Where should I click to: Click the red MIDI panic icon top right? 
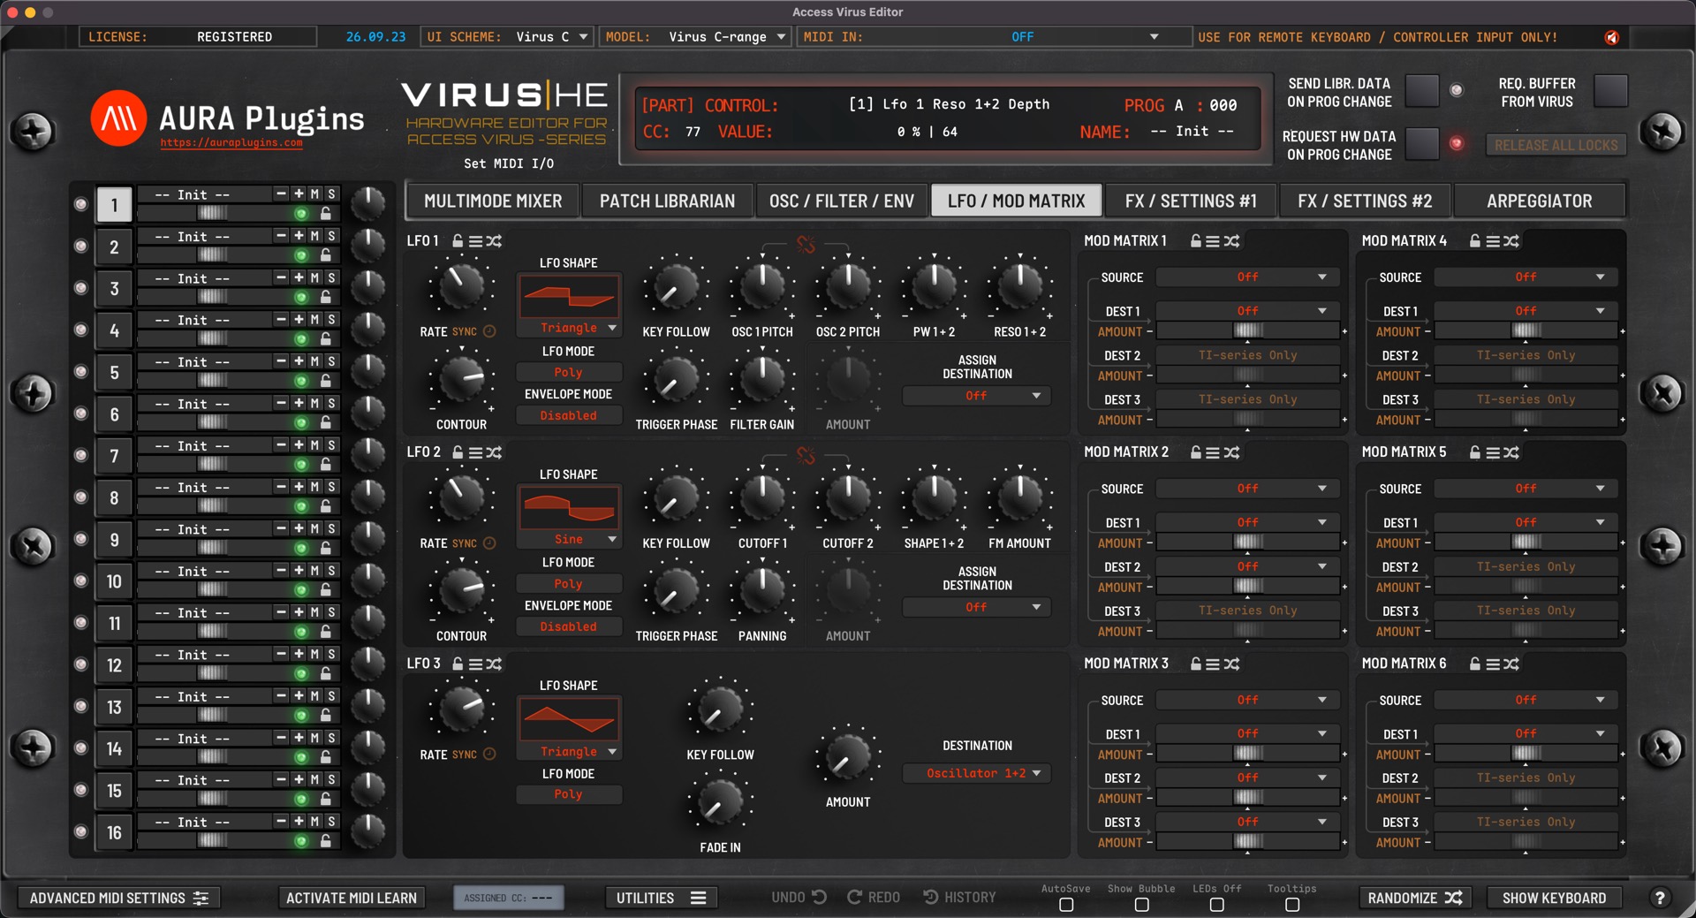[x=1612, y=37]
